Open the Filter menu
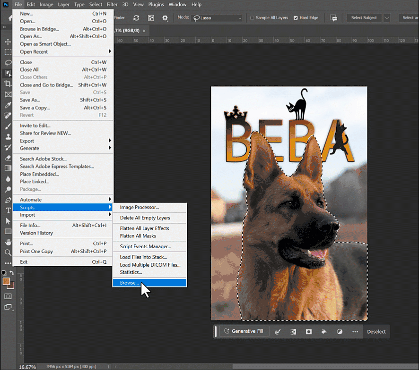Image resolution: width=419 pixels, height=370 pixels. 112,4
